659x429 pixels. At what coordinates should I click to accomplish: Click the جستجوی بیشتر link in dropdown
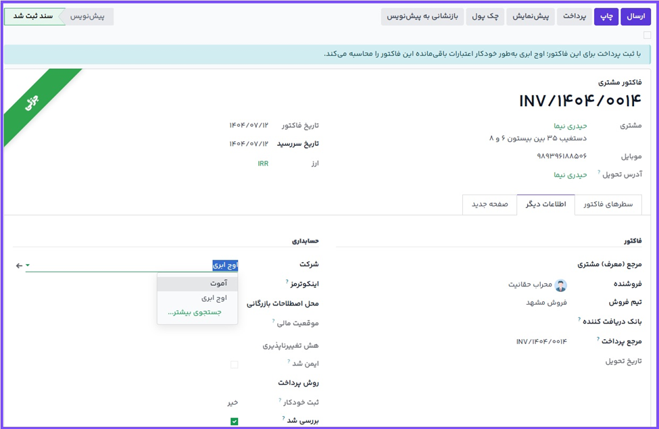[x=194, y=312]
